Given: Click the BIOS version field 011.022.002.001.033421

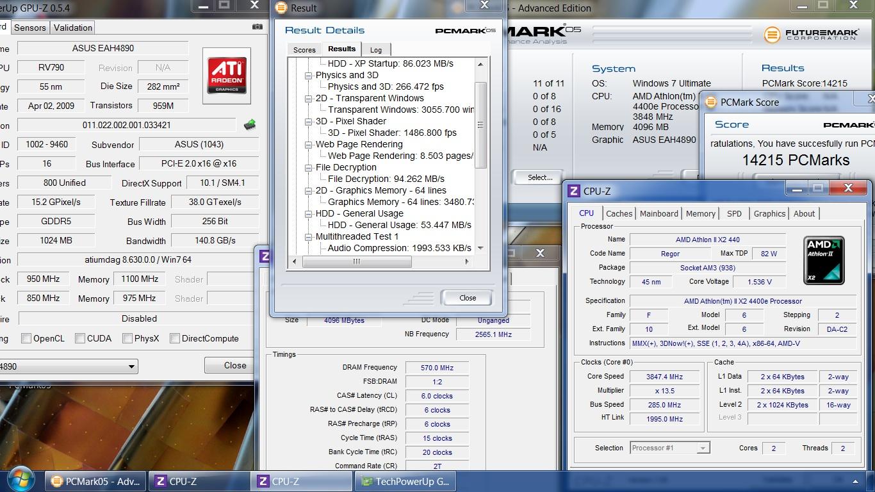Looking at the screenshot, I should pyautogui.click(x=127, y=125).
